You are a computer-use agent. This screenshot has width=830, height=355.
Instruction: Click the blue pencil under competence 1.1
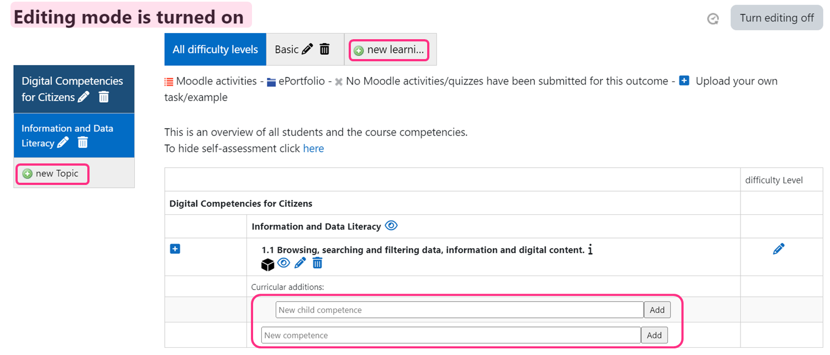[x=300, y=263]
